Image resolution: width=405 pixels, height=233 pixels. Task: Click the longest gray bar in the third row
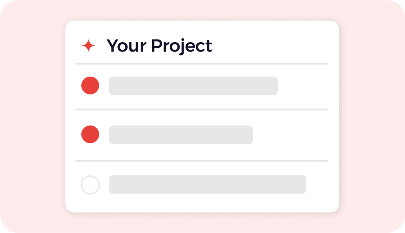pyautogui.click(x=207, y=185)
